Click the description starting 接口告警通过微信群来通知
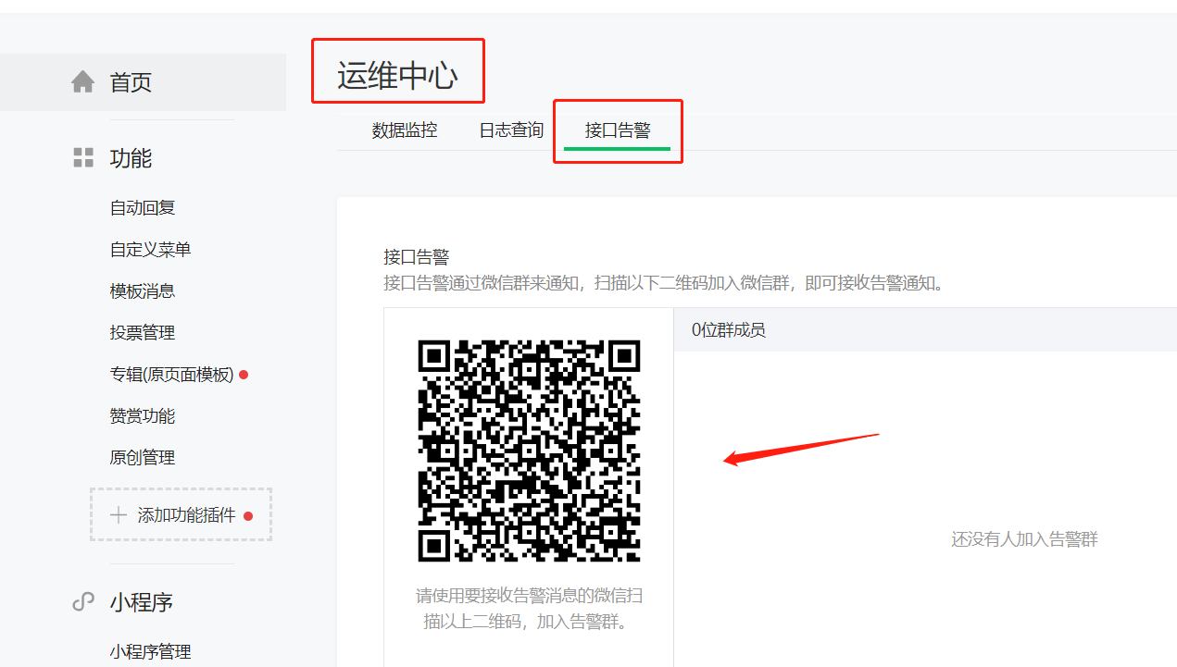The width and height of the screenshot is (1177, 667). coord(667,283)
